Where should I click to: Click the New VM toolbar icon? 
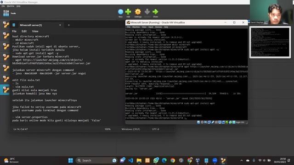point(120,12)
